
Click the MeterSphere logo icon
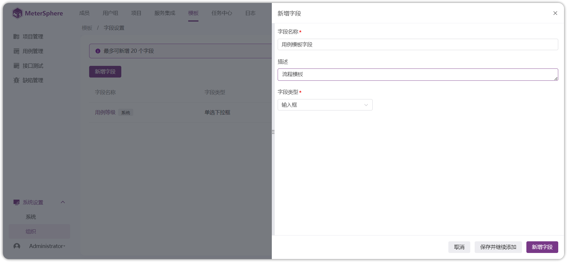tap(17, 13)
